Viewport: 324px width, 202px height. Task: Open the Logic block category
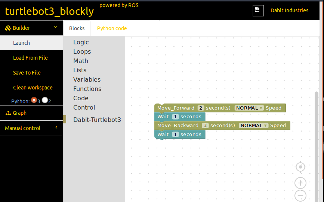pos(81,42)
